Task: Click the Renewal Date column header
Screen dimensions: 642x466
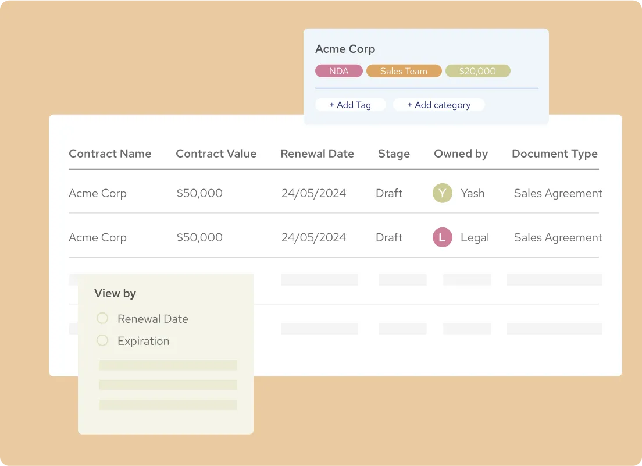Action: (317, 154)
